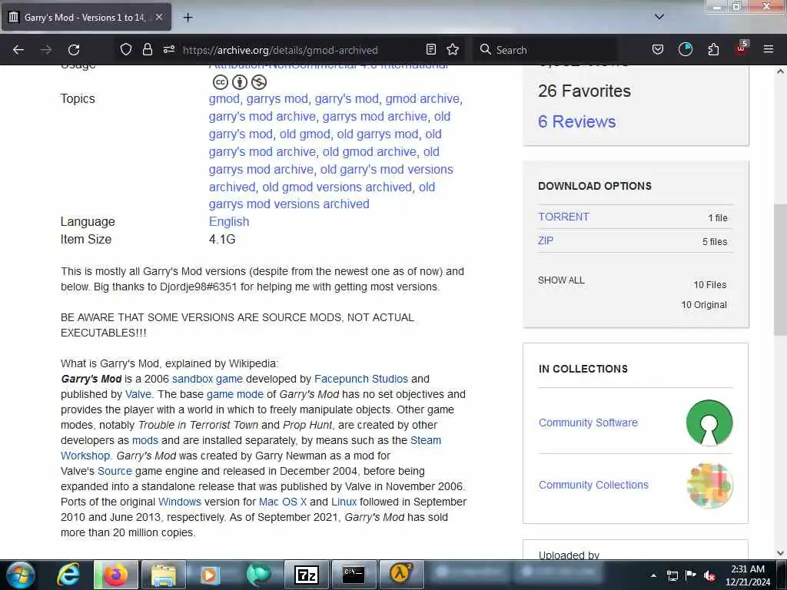
Task: Click the muted volume tray icon
Action: (709, 575)
